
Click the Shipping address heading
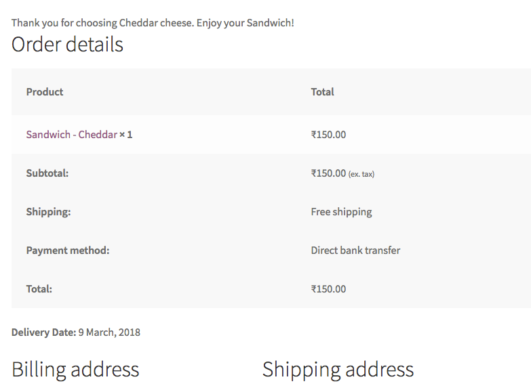tap(338, 370)
